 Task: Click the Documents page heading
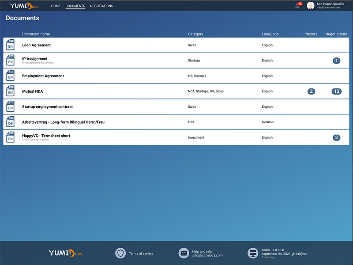click(x=23, y=18)
